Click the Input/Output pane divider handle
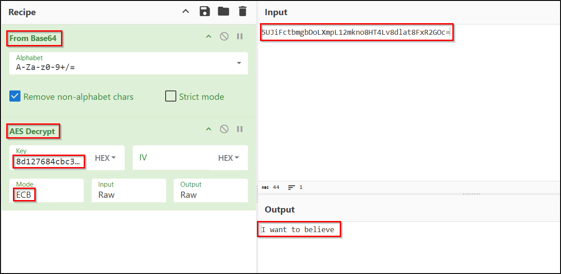Viewport: 561px width, 274px height. pos(472,194)
